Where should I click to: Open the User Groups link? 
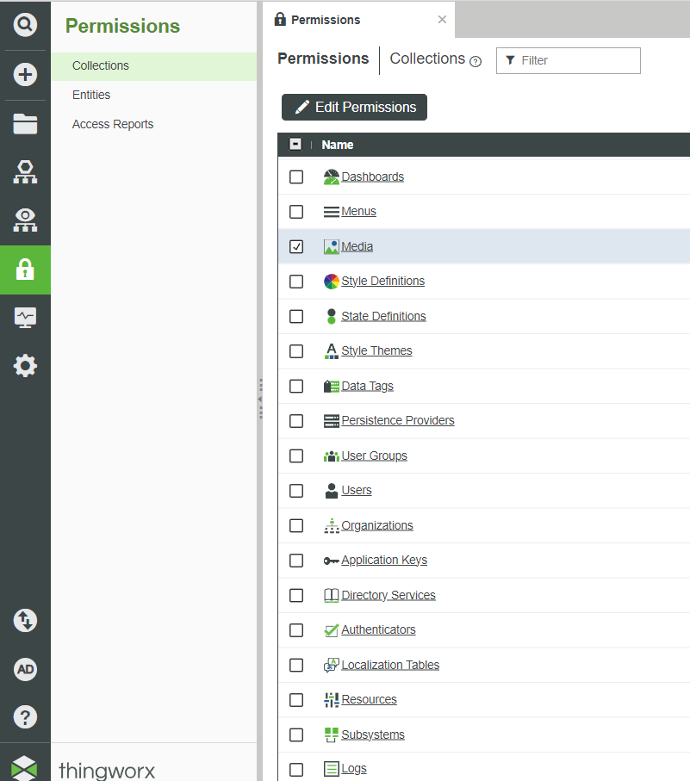click(x=374, y=455)
